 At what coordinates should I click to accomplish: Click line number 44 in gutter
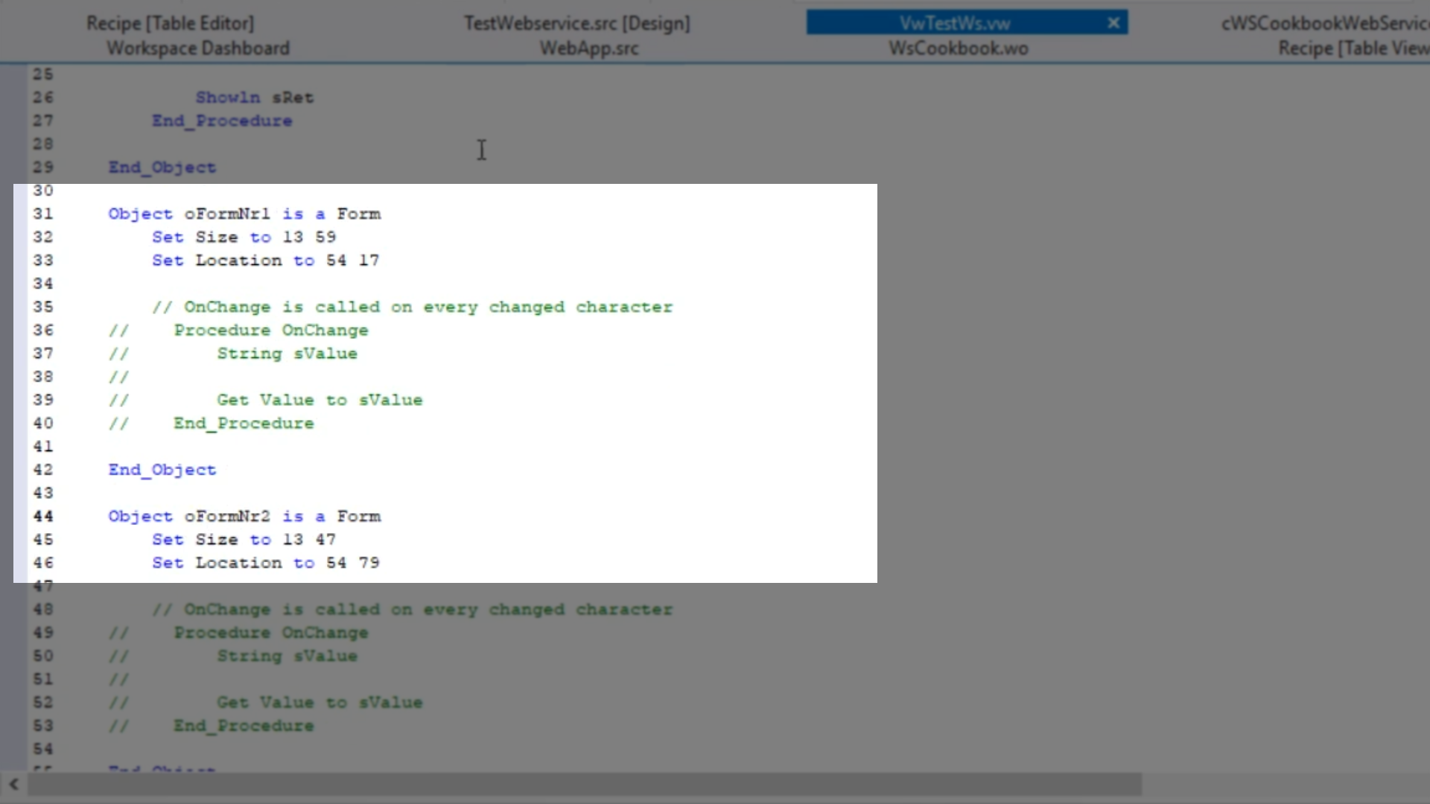(43, 516)
